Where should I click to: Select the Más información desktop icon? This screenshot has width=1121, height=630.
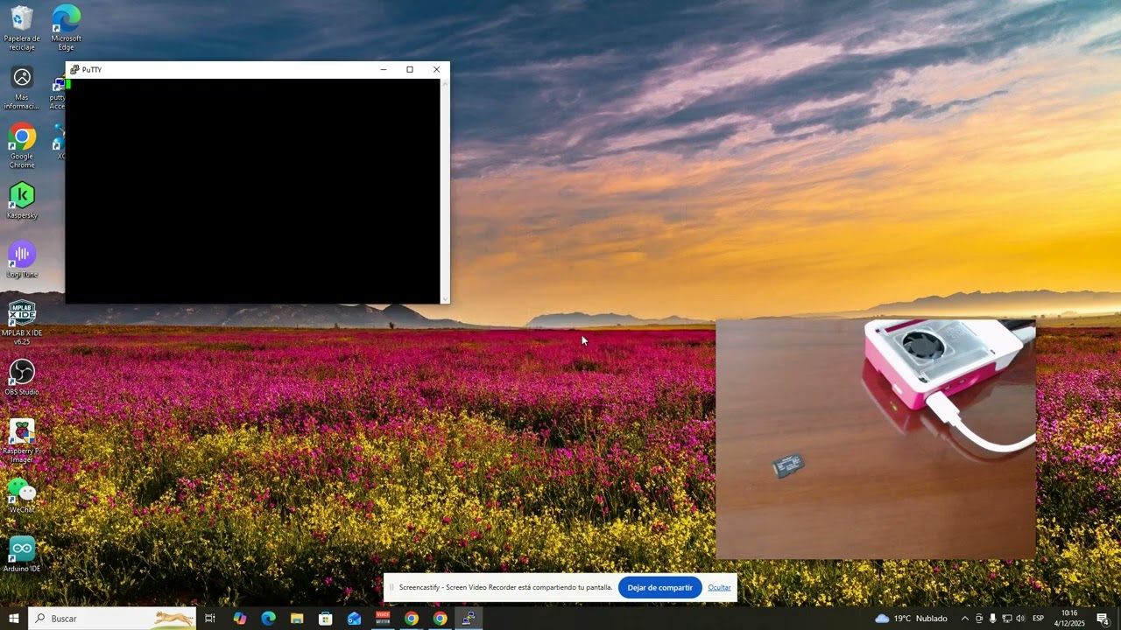(x=22, y=87)
